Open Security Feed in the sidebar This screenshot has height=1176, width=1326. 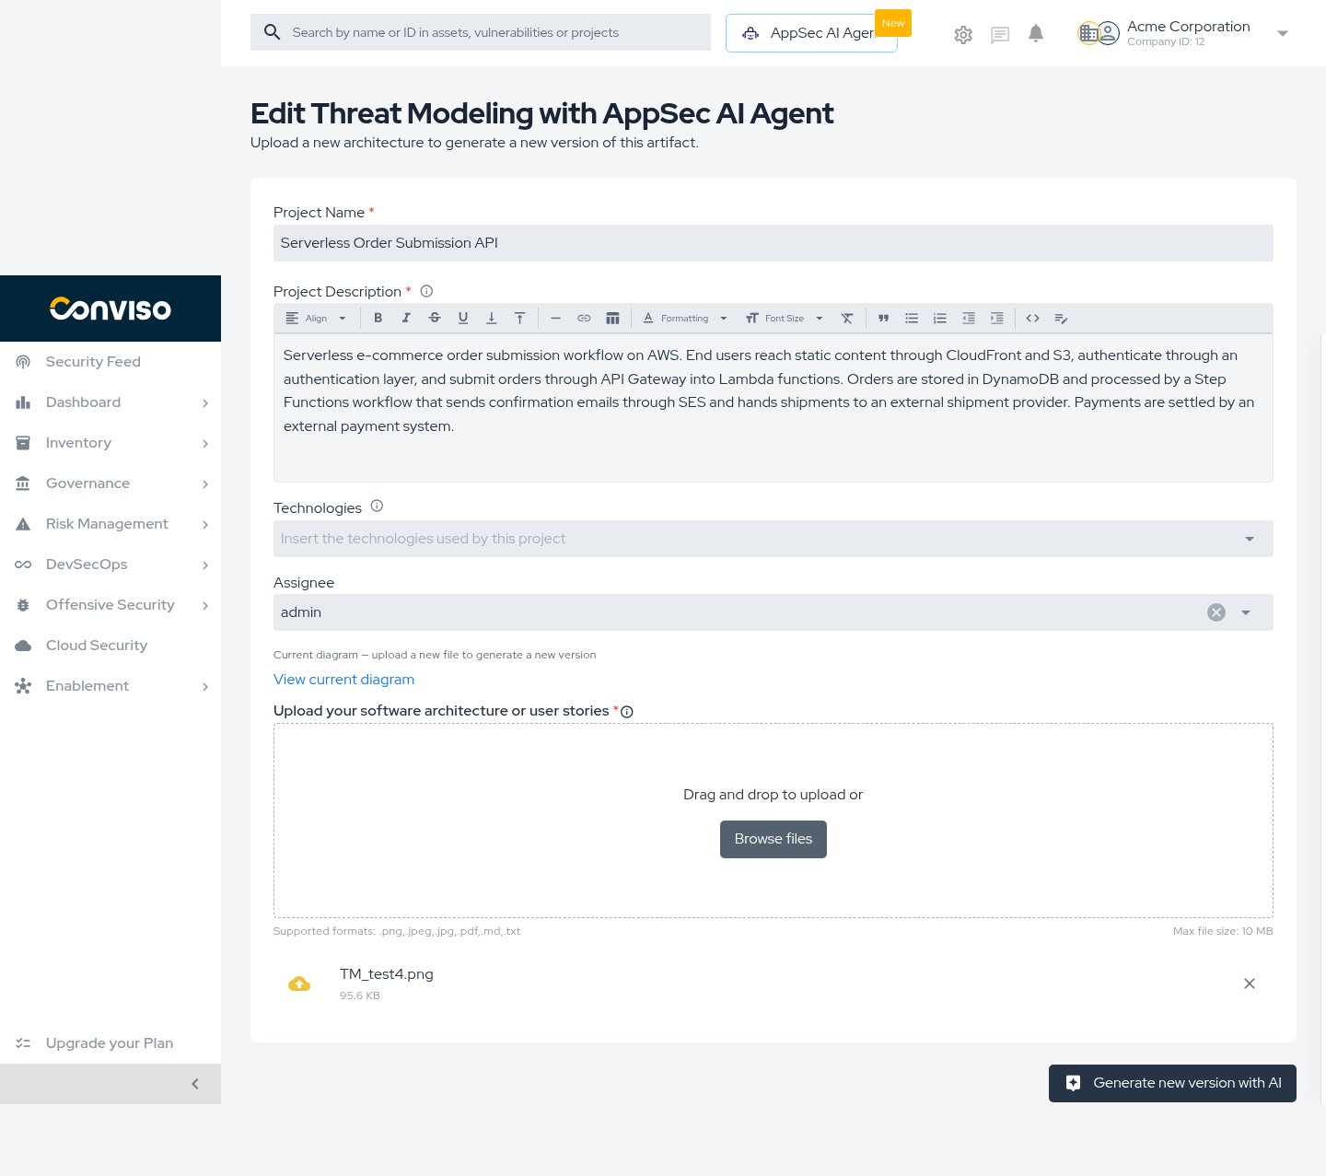(110, 362)
